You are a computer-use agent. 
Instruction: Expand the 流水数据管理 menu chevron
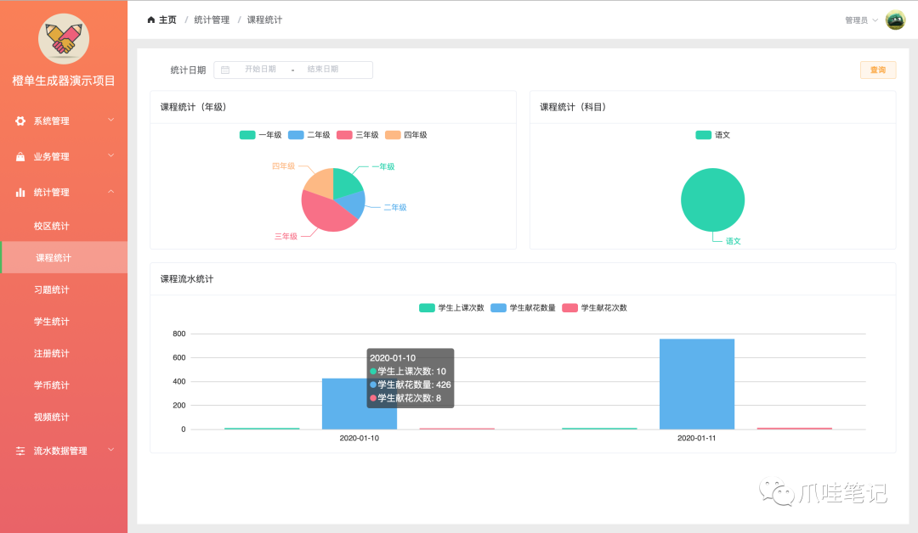[110, 450]
